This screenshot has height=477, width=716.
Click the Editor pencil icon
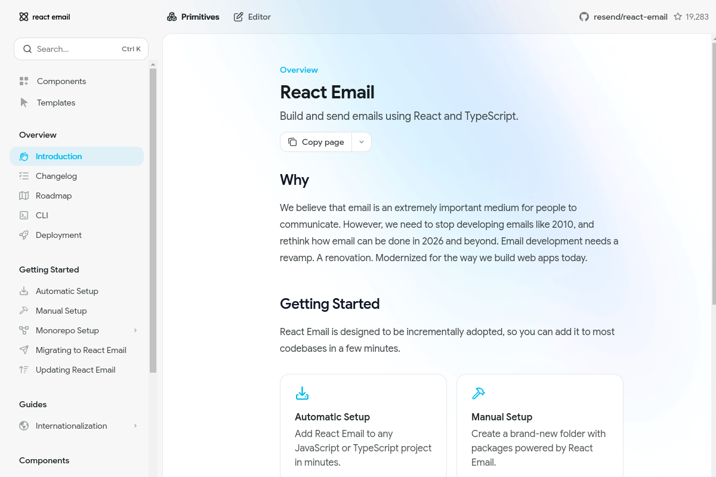[x=238, y=17]
